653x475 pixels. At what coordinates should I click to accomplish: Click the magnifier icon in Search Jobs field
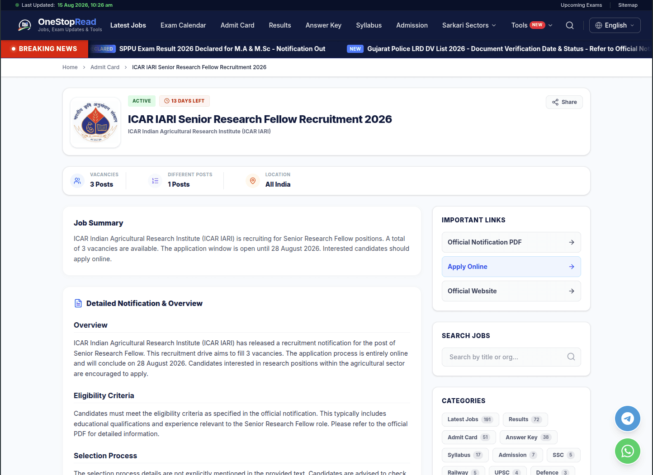point(571,357)
